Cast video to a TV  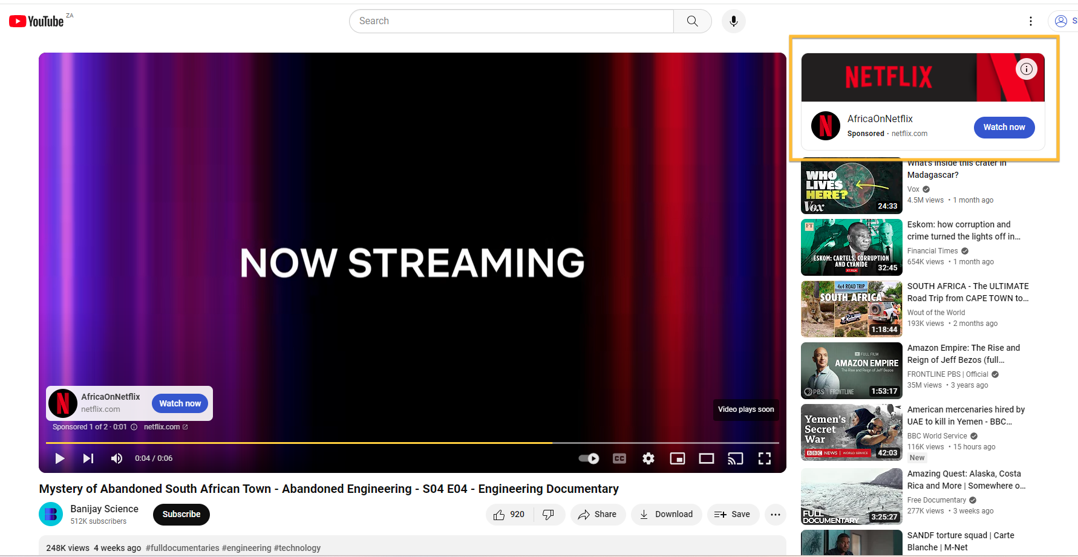[x=736, y=458]
